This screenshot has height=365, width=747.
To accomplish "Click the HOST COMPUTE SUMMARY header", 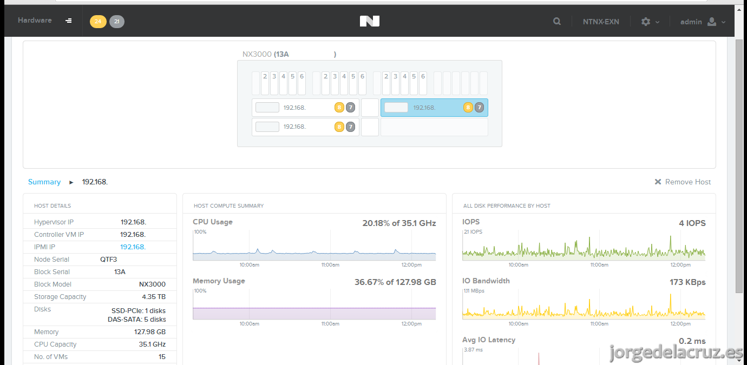I will point(228,205).
